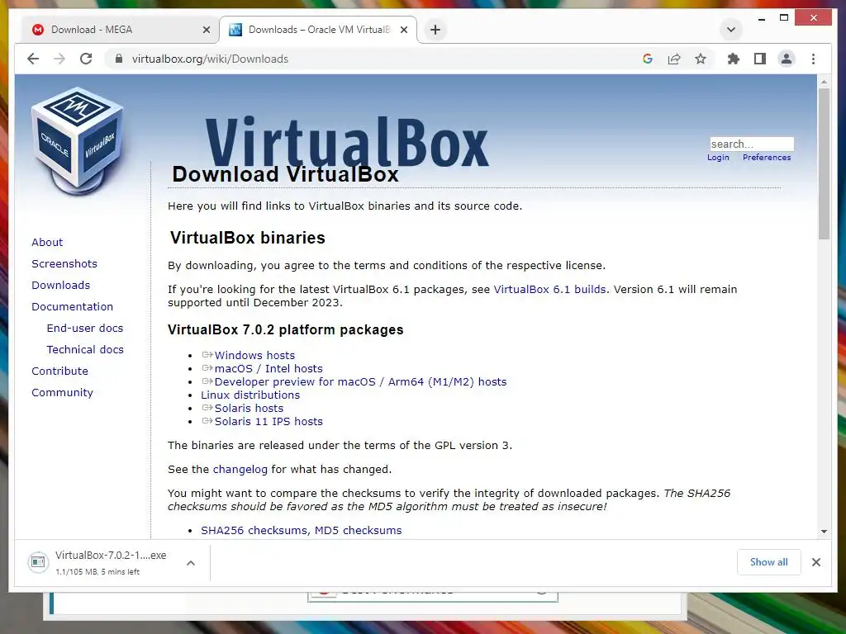Open the Preferences link
The height and width of the screenshot is (634, 846).
pos(767,158)
